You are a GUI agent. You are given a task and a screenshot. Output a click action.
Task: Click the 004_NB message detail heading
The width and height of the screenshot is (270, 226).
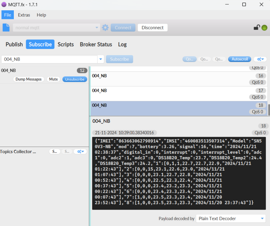[101, 121]
